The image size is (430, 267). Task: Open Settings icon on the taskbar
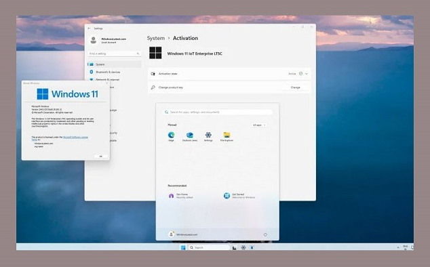click(x=243, y=247)
